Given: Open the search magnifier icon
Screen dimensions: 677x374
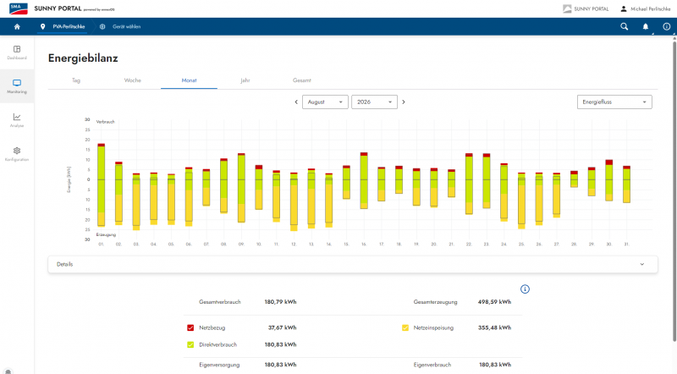Looking at the screenshot, I should pos(624,27).
